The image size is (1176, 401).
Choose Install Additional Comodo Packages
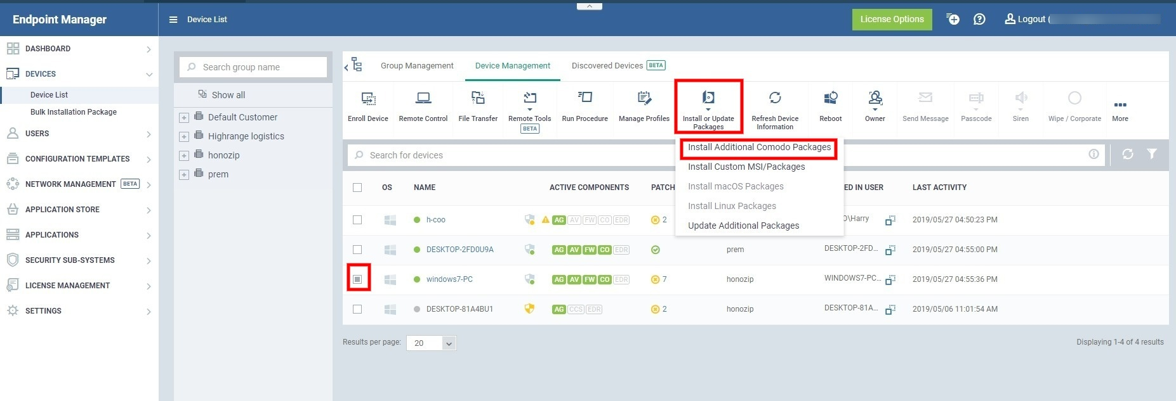759,147
